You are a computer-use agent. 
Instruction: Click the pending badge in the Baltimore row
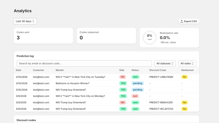[138, 83]
